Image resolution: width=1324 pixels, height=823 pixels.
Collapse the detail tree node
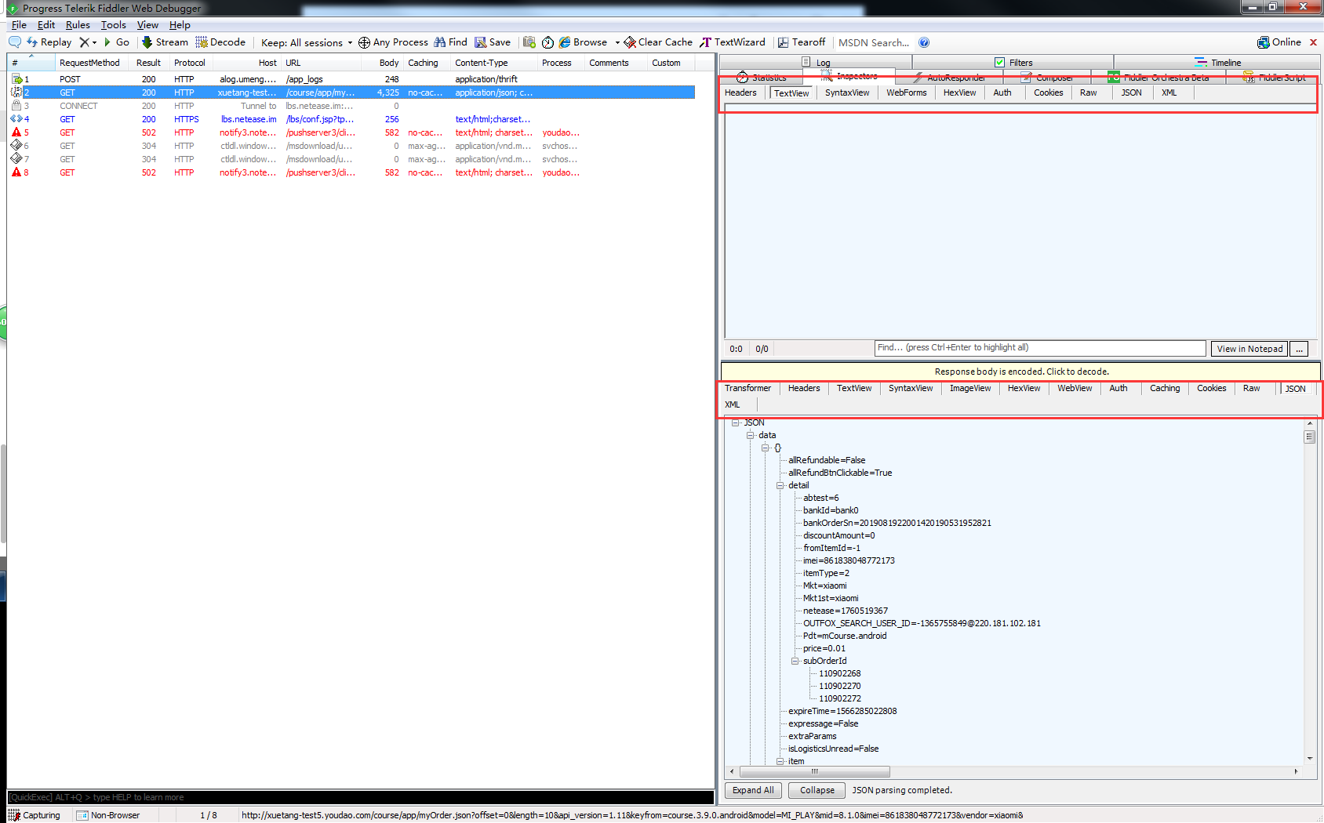tap(780, 485)
